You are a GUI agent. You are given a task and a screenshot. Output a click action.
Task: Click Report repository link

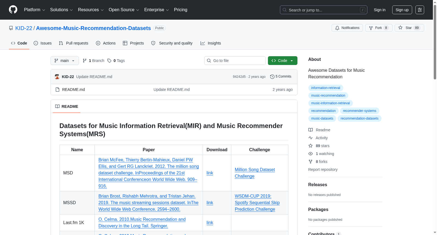click(323, 169)
